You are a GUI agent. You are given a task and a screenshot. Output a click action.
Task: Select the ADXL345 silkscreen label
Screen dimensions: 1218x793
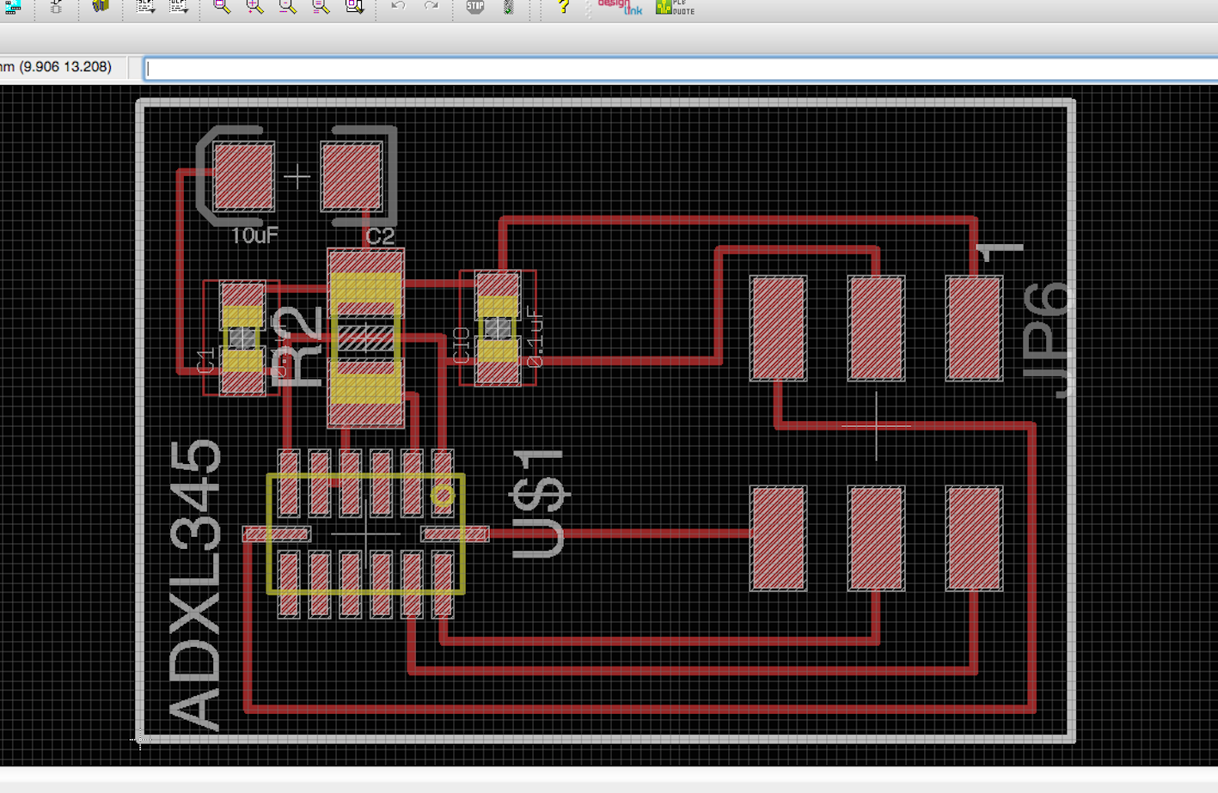195,584
